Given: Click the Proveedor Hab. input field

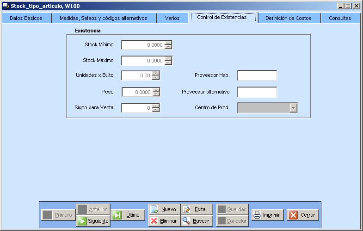Looking at the screenshot, I should 257,75.
